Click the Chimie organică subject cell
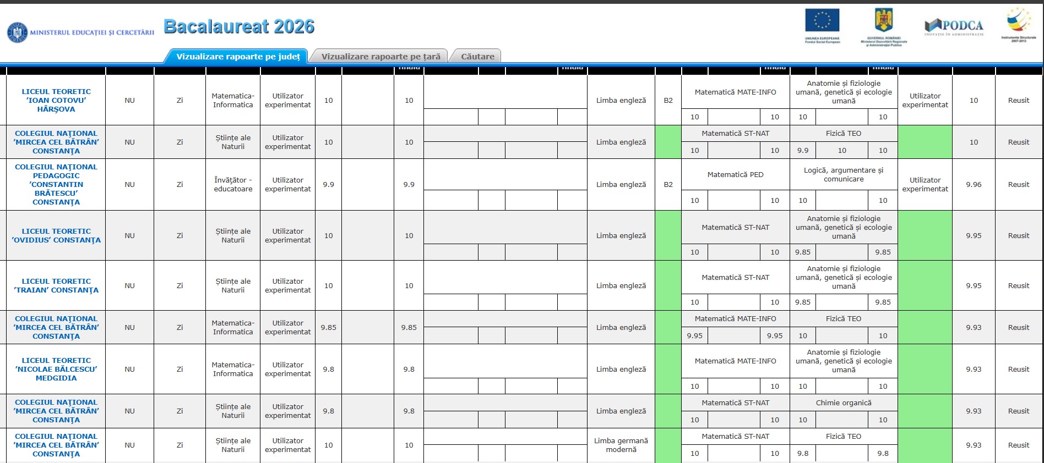 pyautogui.click(x=844, y=403)
